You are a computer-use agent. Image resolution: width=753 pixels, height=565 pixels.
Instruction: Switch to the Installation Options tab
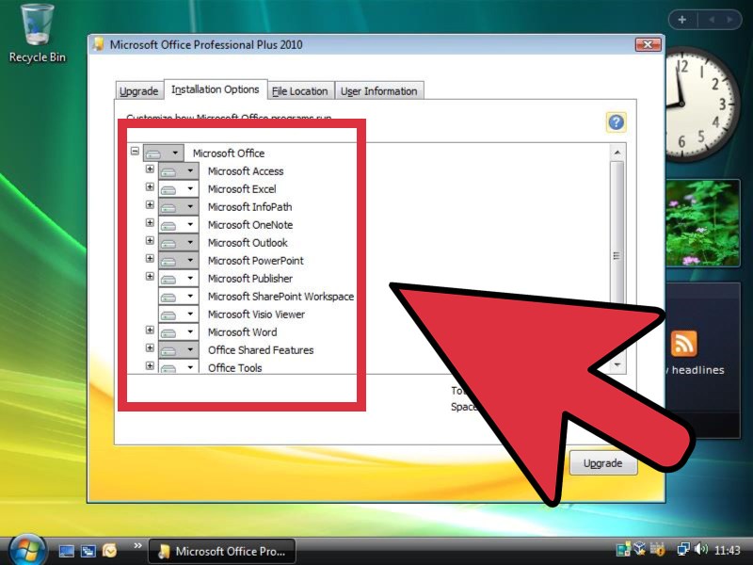(216, 89)
